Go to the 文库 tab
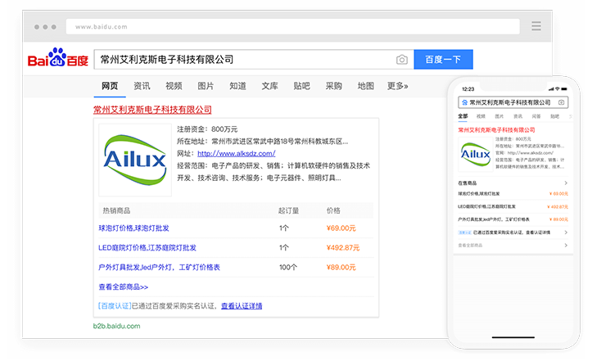This screenshot has width=601, height=361. tap(270, 86)
